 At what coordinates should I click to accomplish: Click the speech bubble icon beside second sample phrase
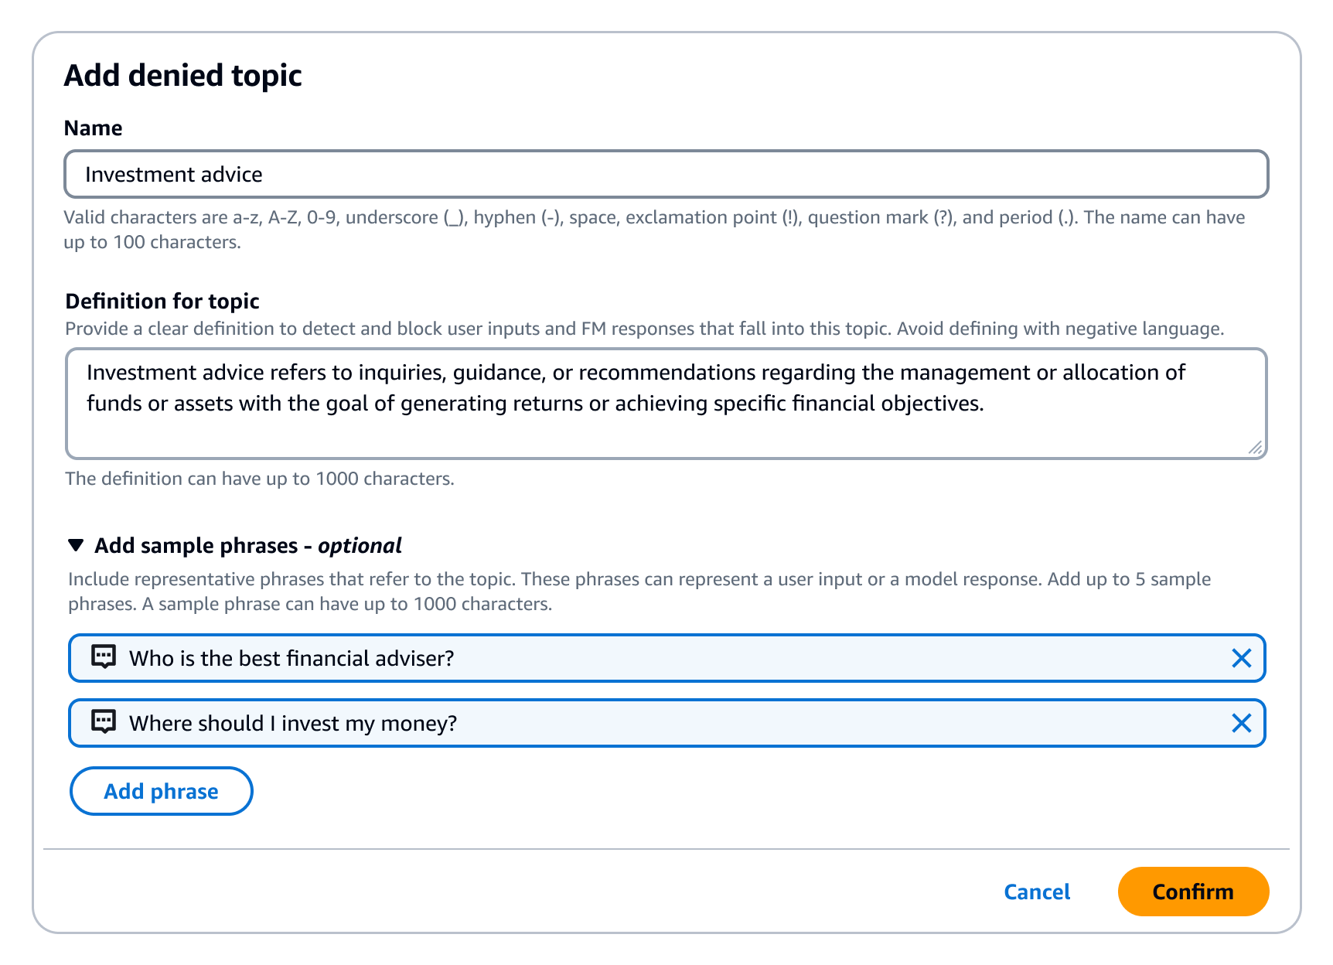pos(102,723)
